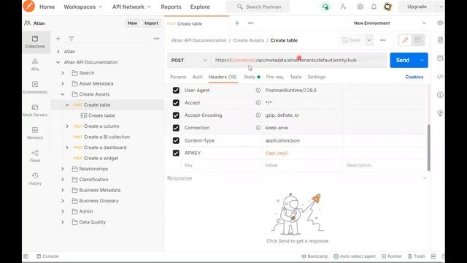Click the Send button

point(403,60)
